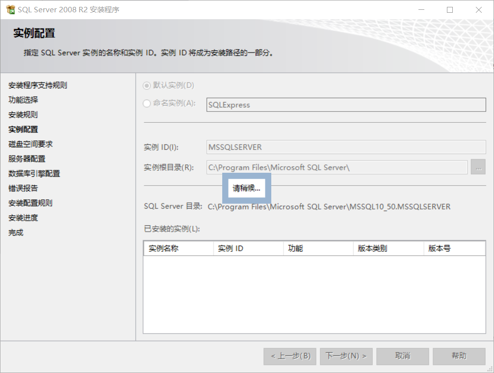Click the SQL Server installer title bar icon

point(10,9)
